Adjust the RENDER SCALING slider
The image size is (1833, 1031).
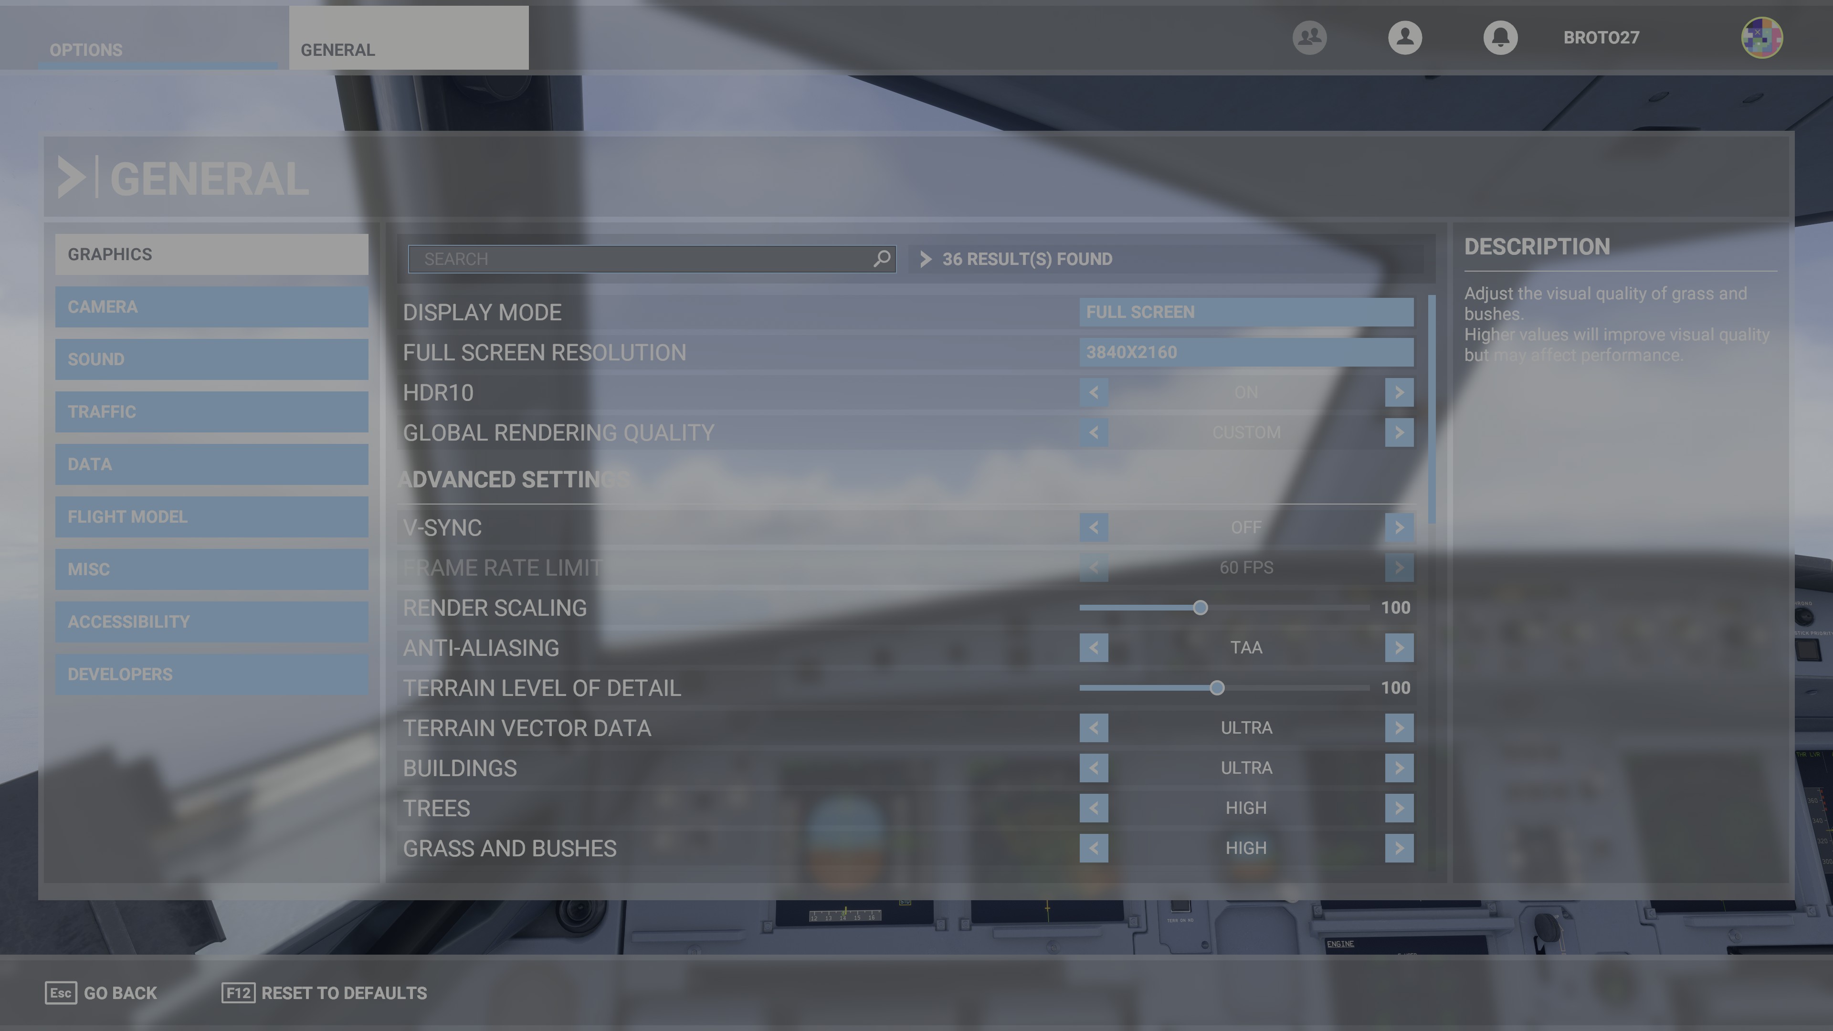click(x=1201, y=608)
